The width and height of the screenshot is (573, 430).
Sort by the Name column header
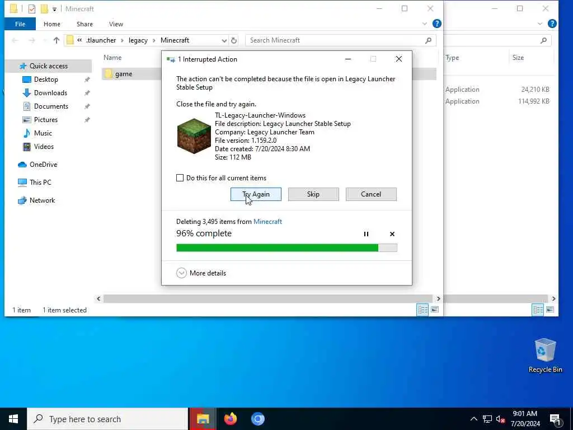point(112,58)
